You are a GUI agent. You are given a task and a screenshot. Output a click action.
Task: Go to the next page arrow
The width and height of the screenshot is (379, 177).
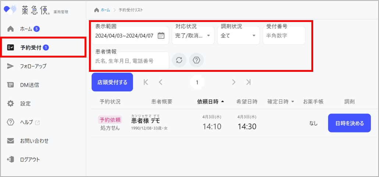point(234,82)
